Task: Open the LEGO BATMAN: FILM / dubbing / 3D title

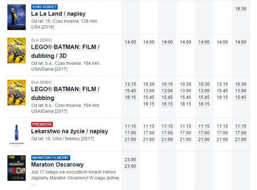Action: [65, 51]
